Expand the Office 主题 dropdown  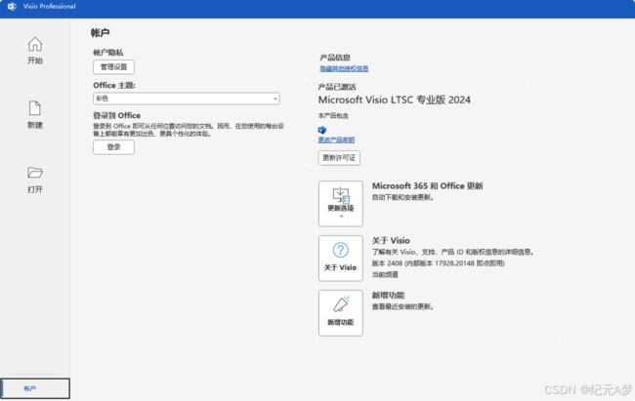[187, 99]
